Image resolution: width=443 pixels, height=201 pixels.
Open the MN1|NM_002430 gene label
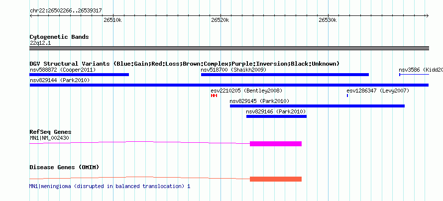49,138
